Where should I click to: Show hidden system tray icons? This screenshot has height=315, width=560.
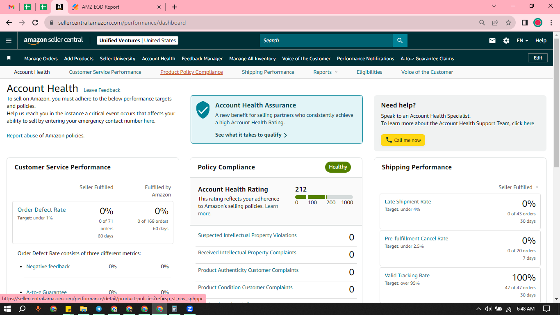pyautogui.click(x=478, y=309)
